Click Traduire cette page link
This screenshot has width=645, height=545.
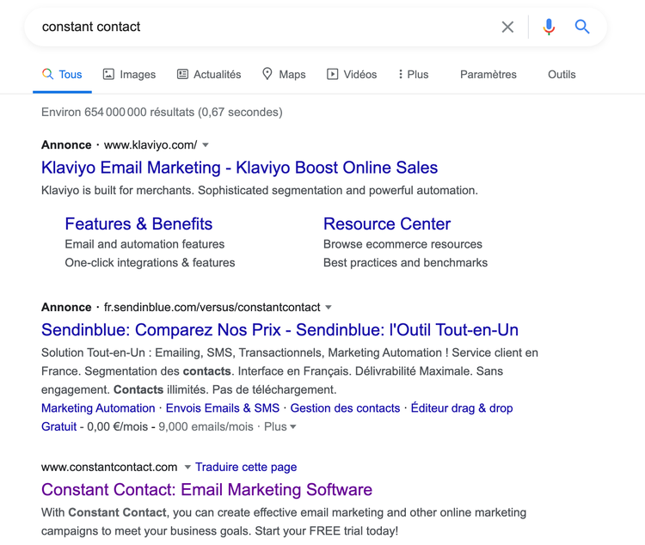pyautogui.click(x=246, y=468)
